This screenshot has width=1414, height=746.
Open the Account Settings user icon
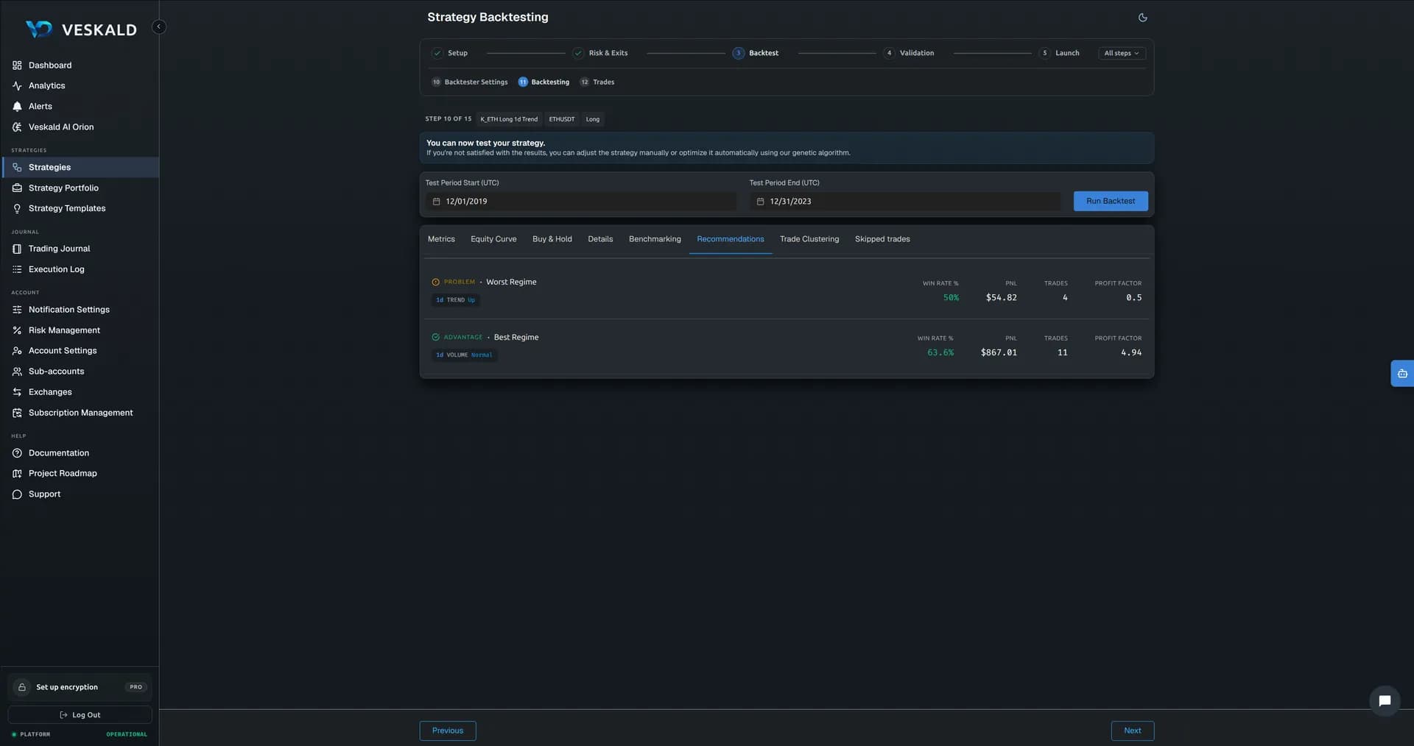(x=17, y=351)
